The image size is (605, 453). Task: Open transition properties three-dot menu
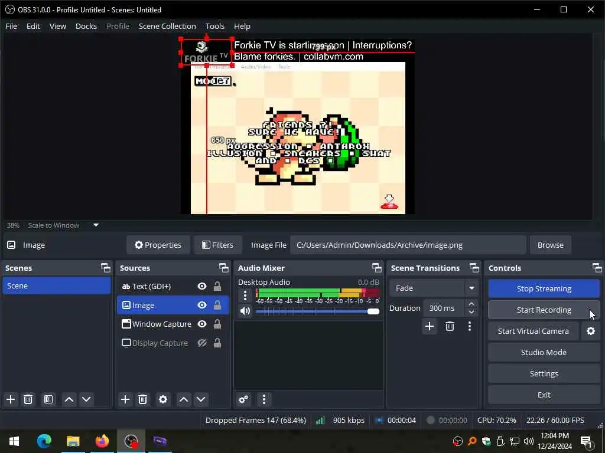470,327
